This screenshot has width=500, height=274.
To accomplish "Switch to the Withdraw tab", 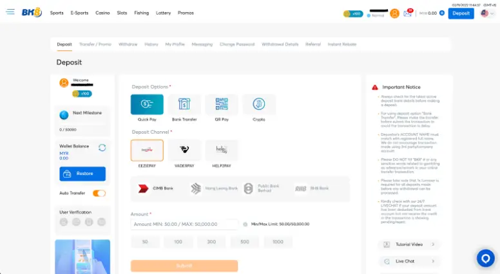I will click(x=128, y=44).
